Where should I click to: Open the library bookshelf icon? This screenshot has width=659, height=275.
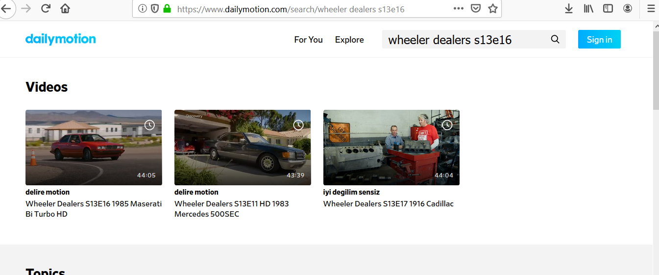588,8
